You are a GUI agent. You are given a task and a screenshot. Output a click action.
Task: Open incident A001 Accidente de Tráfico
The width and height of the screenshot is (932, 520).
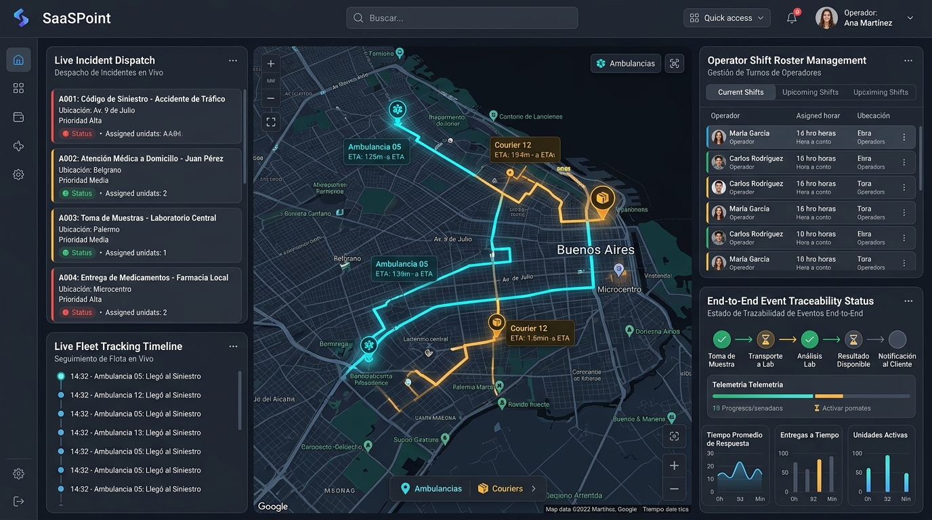146,116
